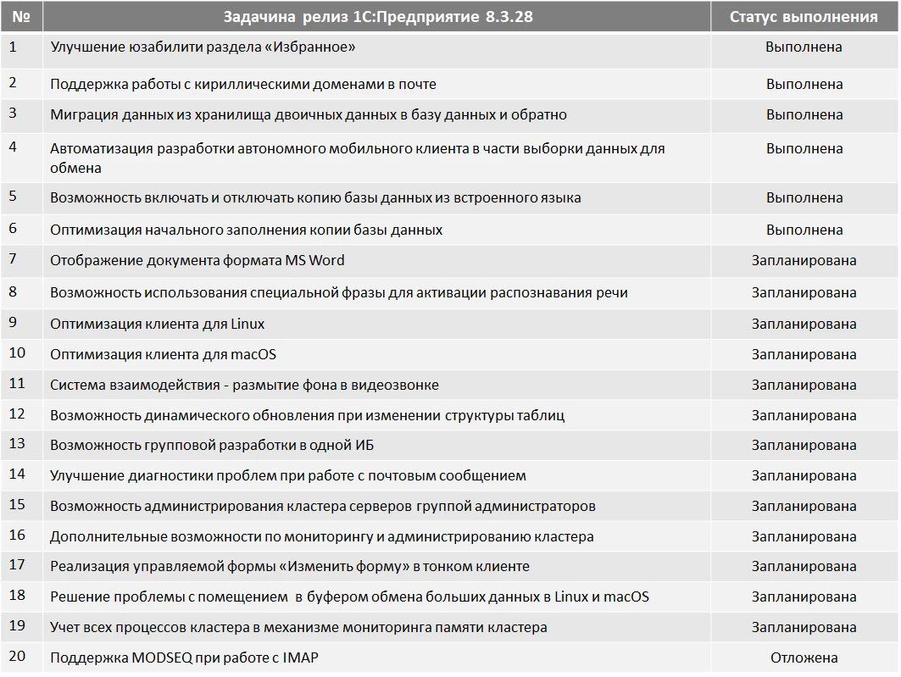Click the «Оптимизация клиента для Linux» cell

pyautogui.click(x=158, y=324)
